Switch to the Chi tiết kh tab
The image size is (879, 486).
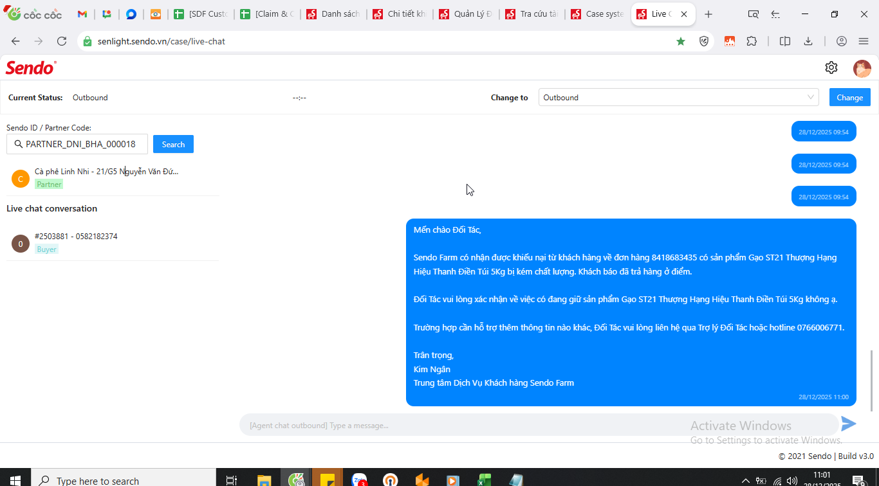tap(398, 14)
